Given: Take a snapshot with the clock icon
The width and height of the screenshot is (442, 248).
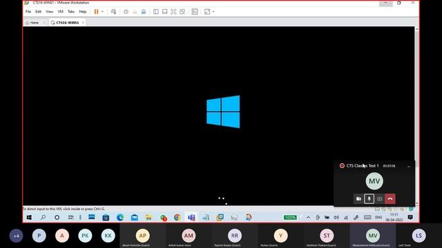Looking at the screenshot, I should [126, 12].
